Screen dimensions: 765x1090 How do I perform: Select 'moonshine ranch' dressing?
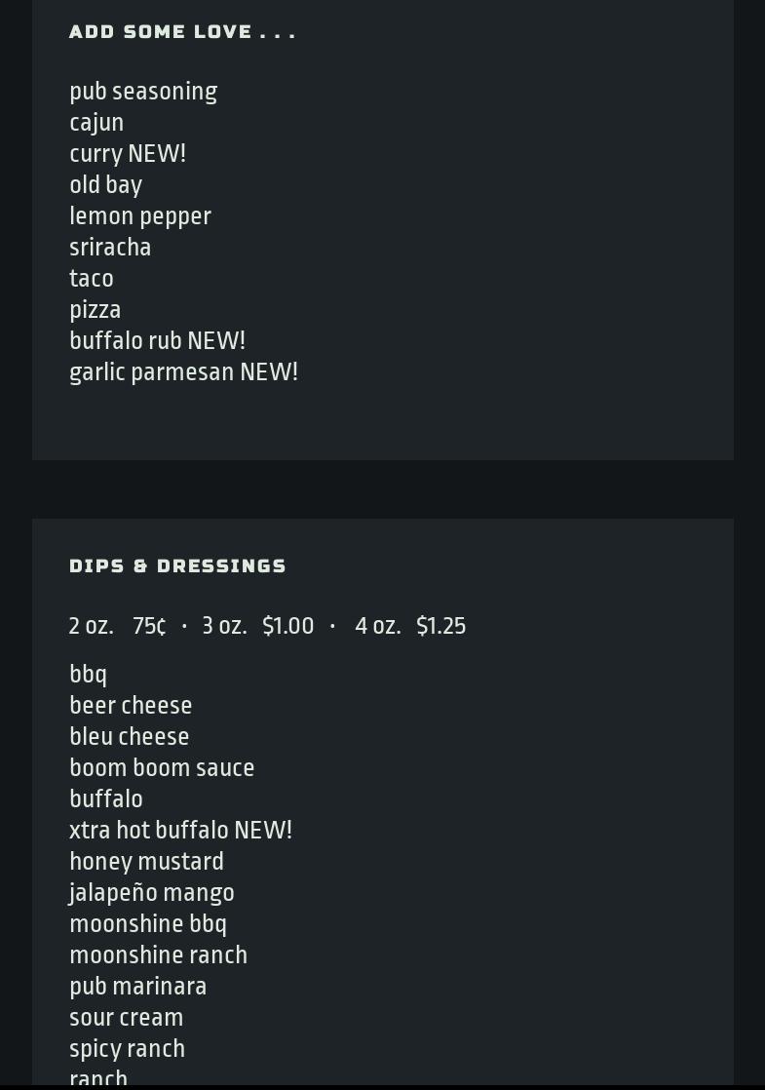pos(159,955)
